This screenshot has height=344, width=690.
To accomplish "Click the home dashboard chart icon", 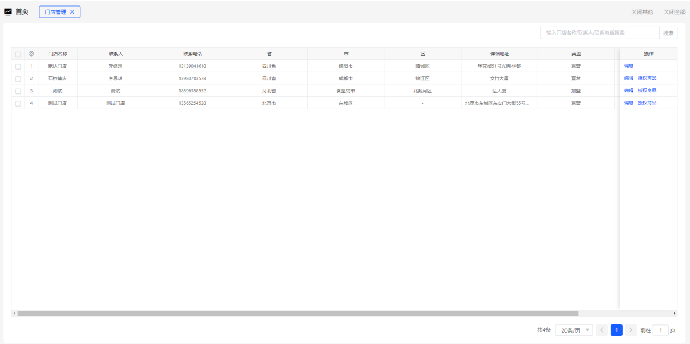I will 8,12.
